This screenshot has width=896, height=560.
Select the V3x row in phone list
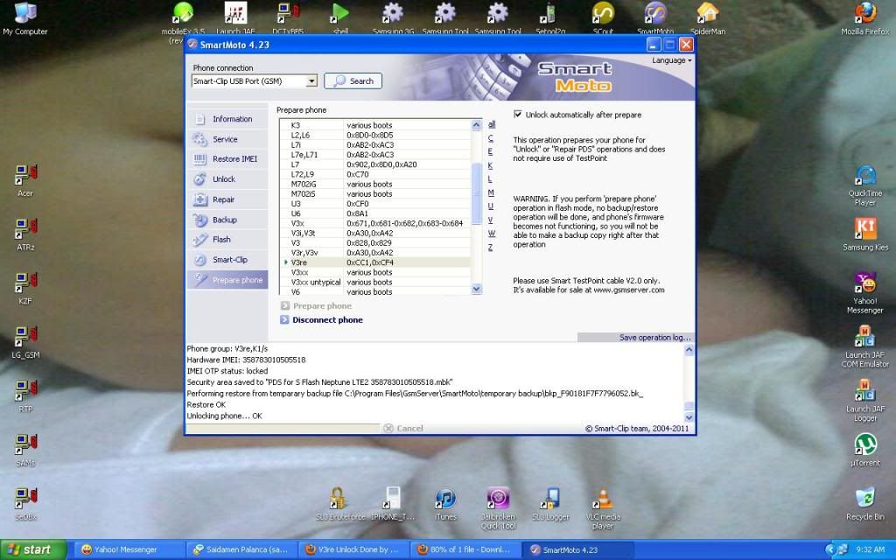coord(376,223)
